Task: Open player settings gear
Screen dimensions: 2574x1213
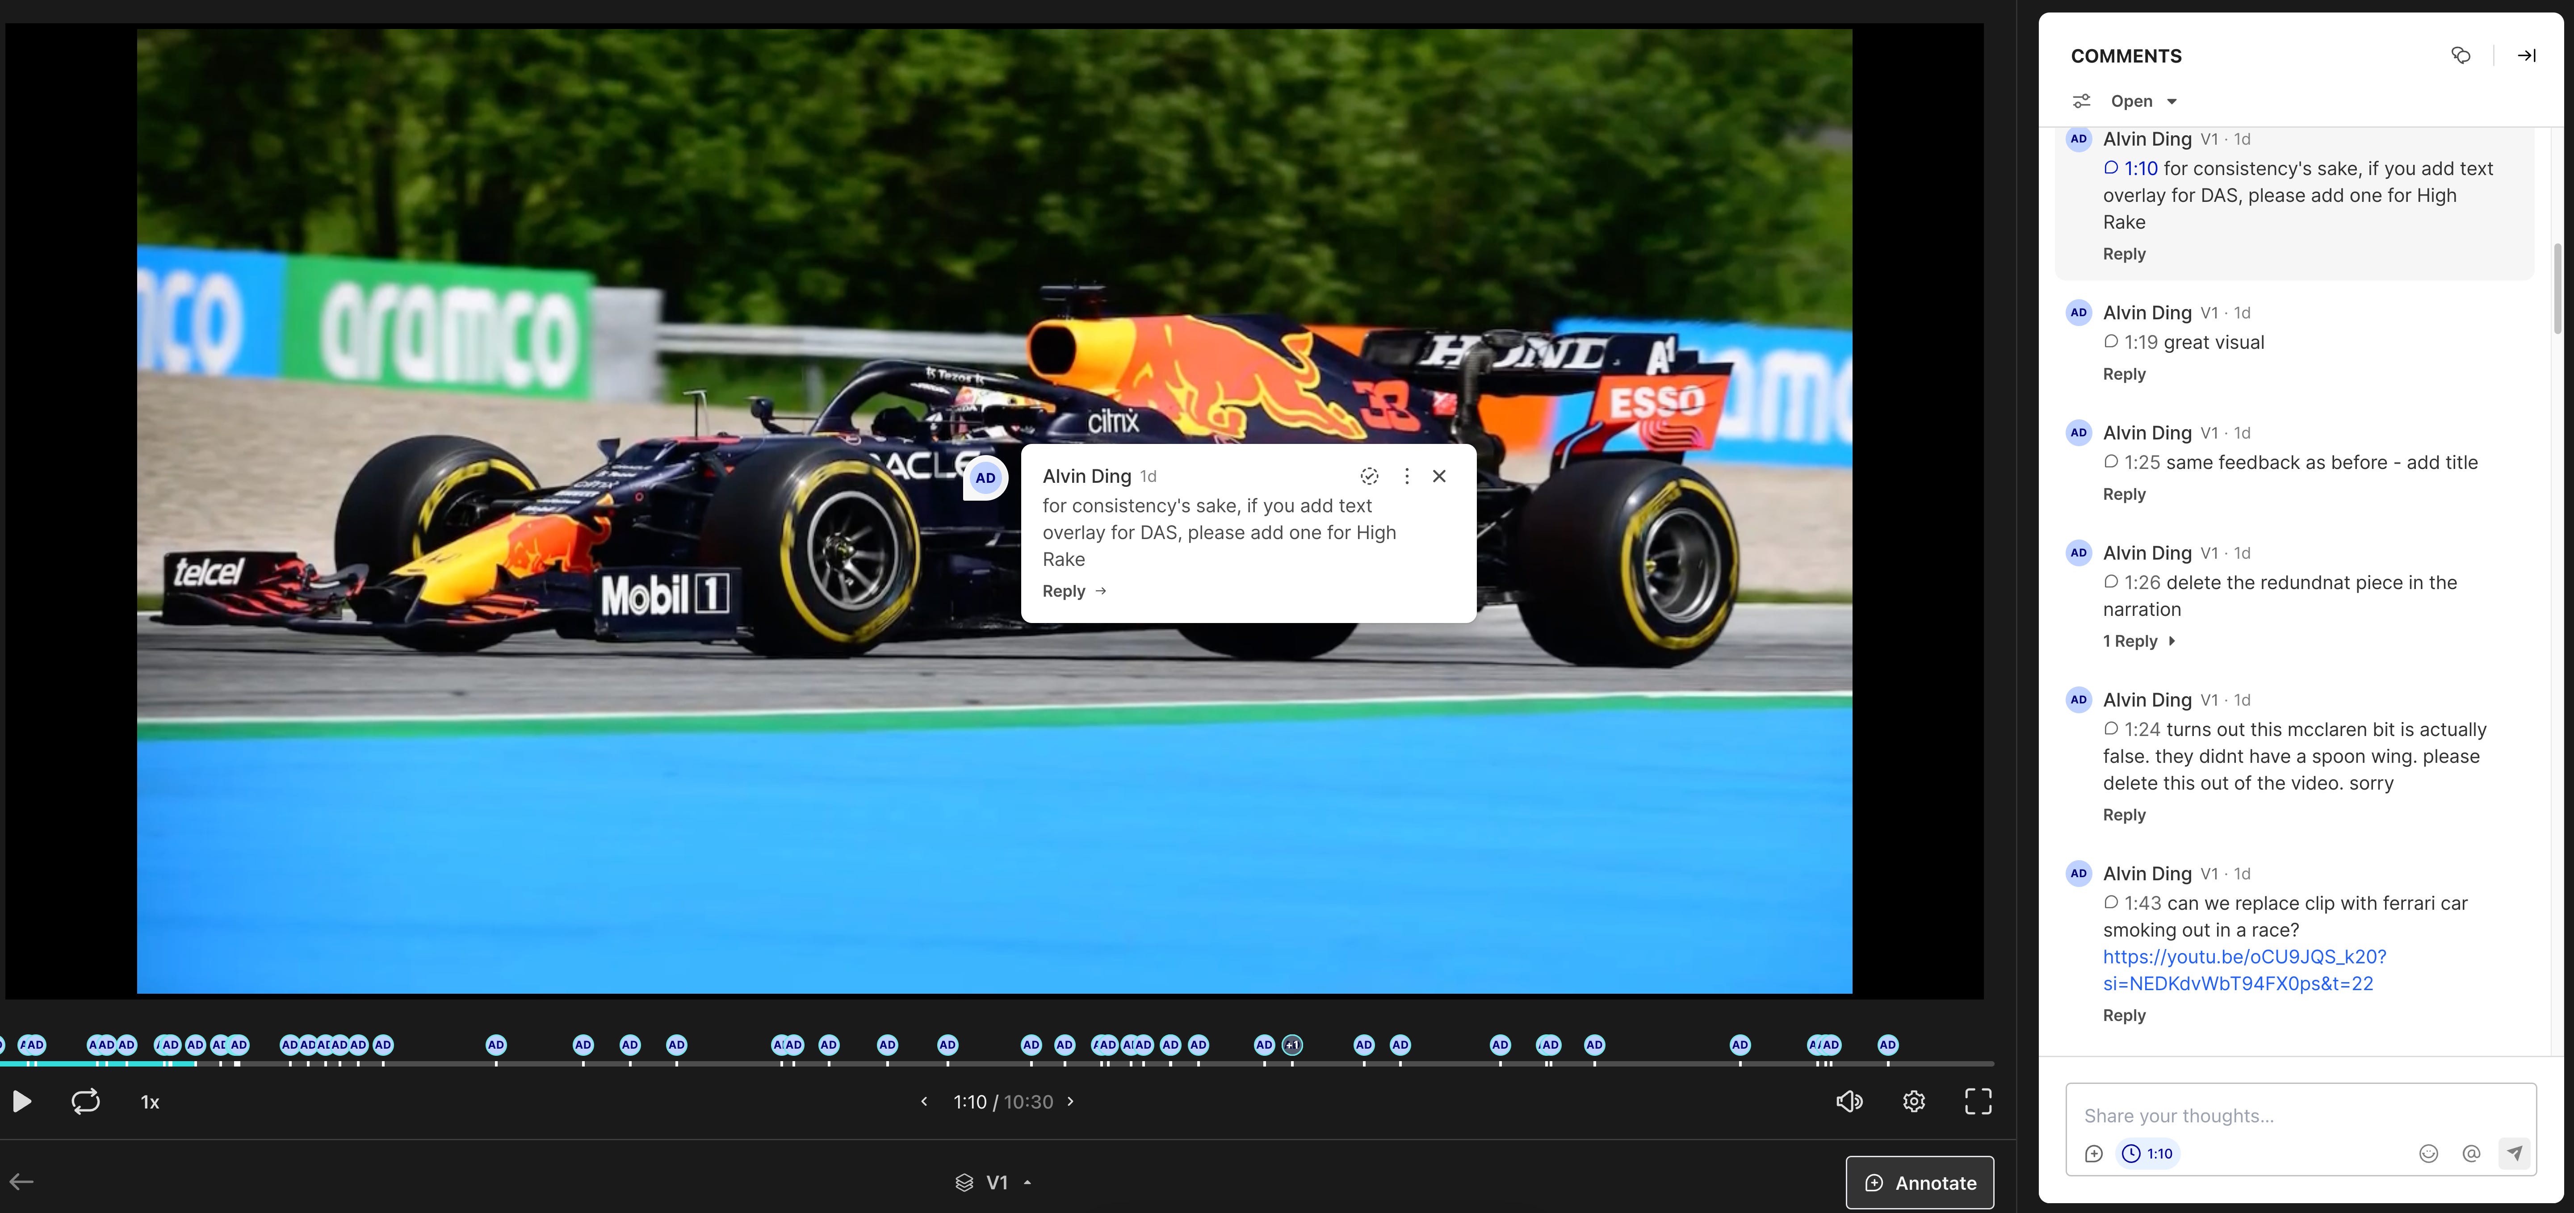Action: point(1913,1101)
